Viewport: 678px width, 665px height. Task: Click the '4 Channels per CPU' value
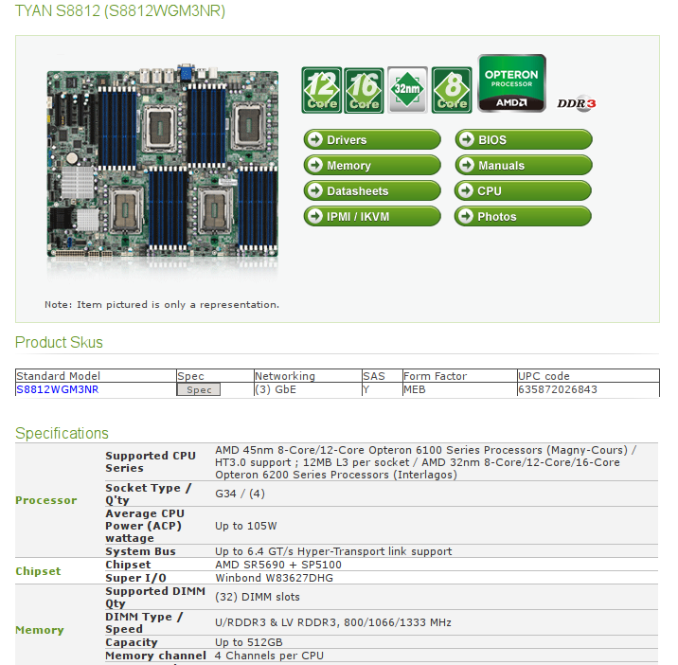(x=269, y=656)
